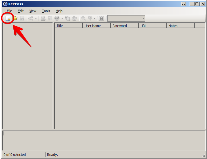Screen dimensions: 207x159
Task: Click the entry details pane at bottom
Action: pyautogui.click(x=103, y=140)
